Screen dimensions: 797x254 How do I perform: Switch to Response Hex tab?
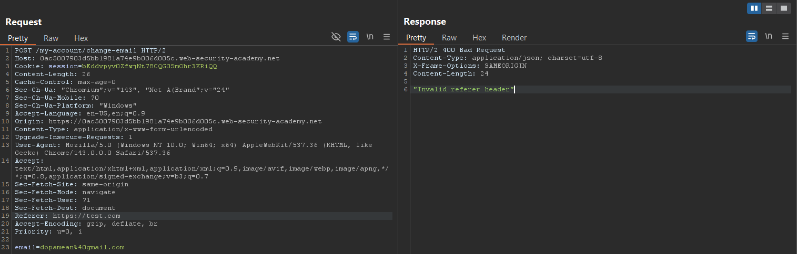479,38
